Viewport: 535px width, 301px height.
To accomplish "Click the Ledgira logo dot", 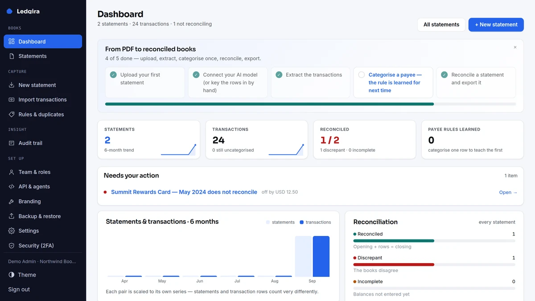I will (10, 11).
